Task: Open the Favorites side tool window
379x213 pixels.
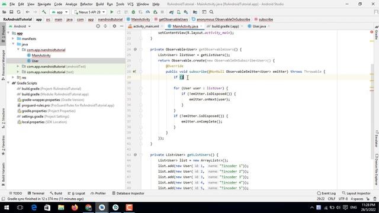Action: click(3, 145)
